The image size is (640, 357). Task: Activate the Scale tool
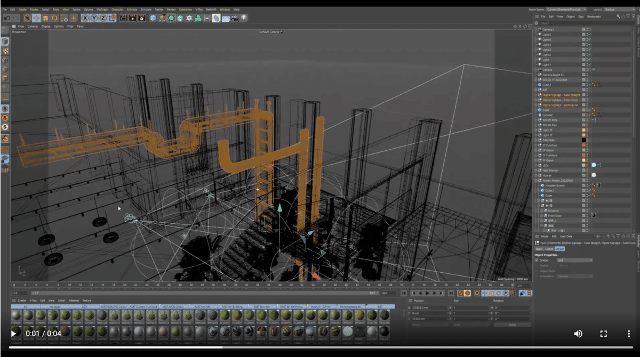[x=45, y=18]
